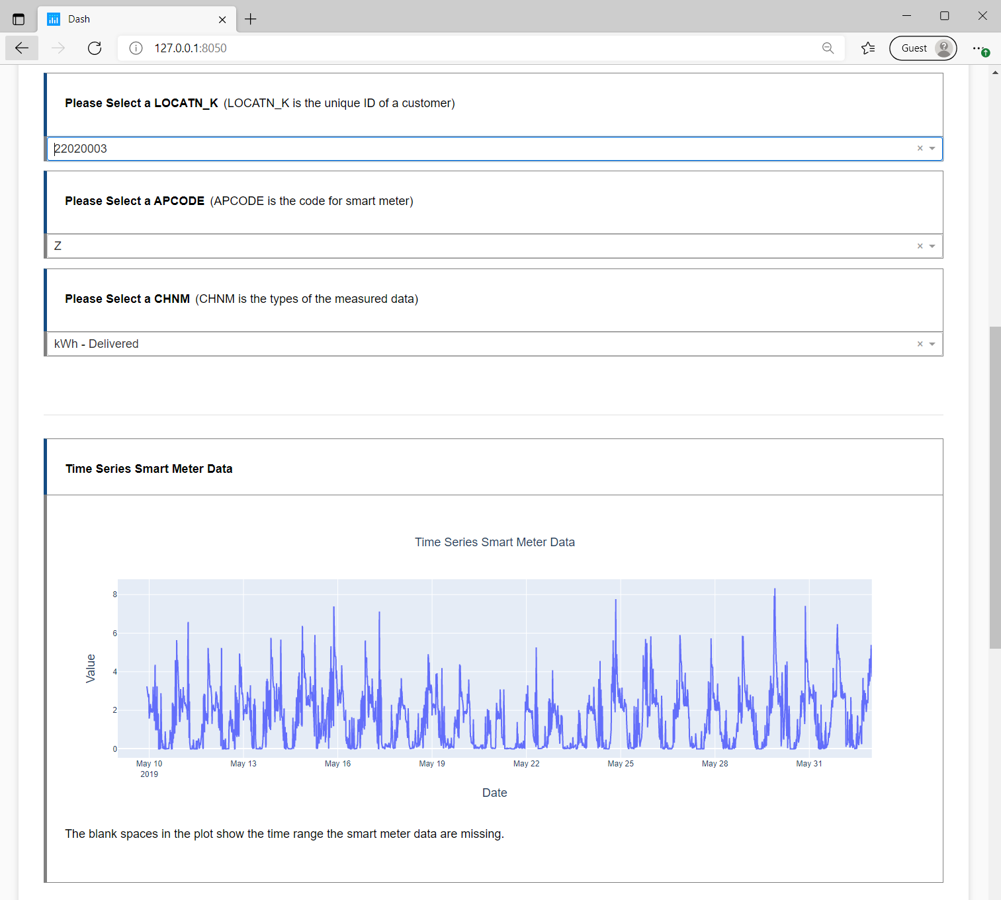Click the grayed forward navigation icon
Viewport: 1001px width, 900px height.
58,48
